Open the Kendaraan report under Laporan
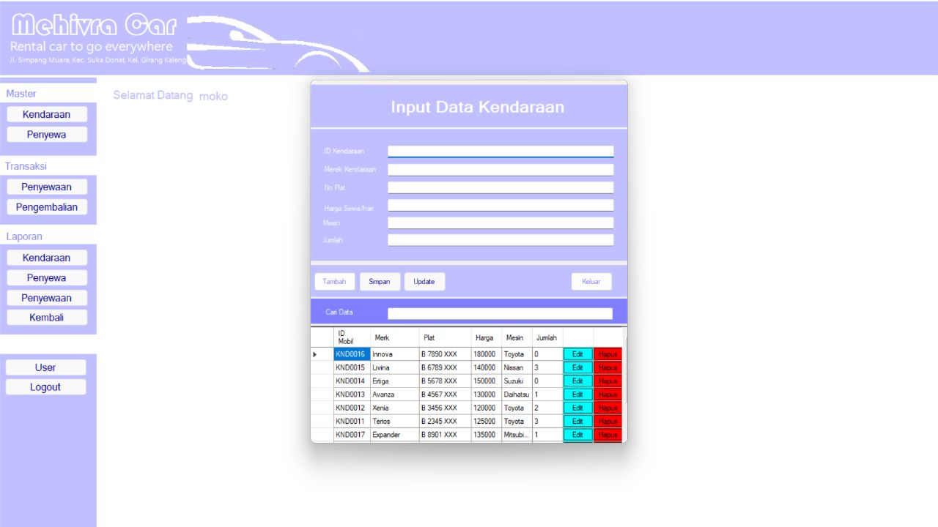This screenshot has height=527, width=938. (x=46, y=257)
